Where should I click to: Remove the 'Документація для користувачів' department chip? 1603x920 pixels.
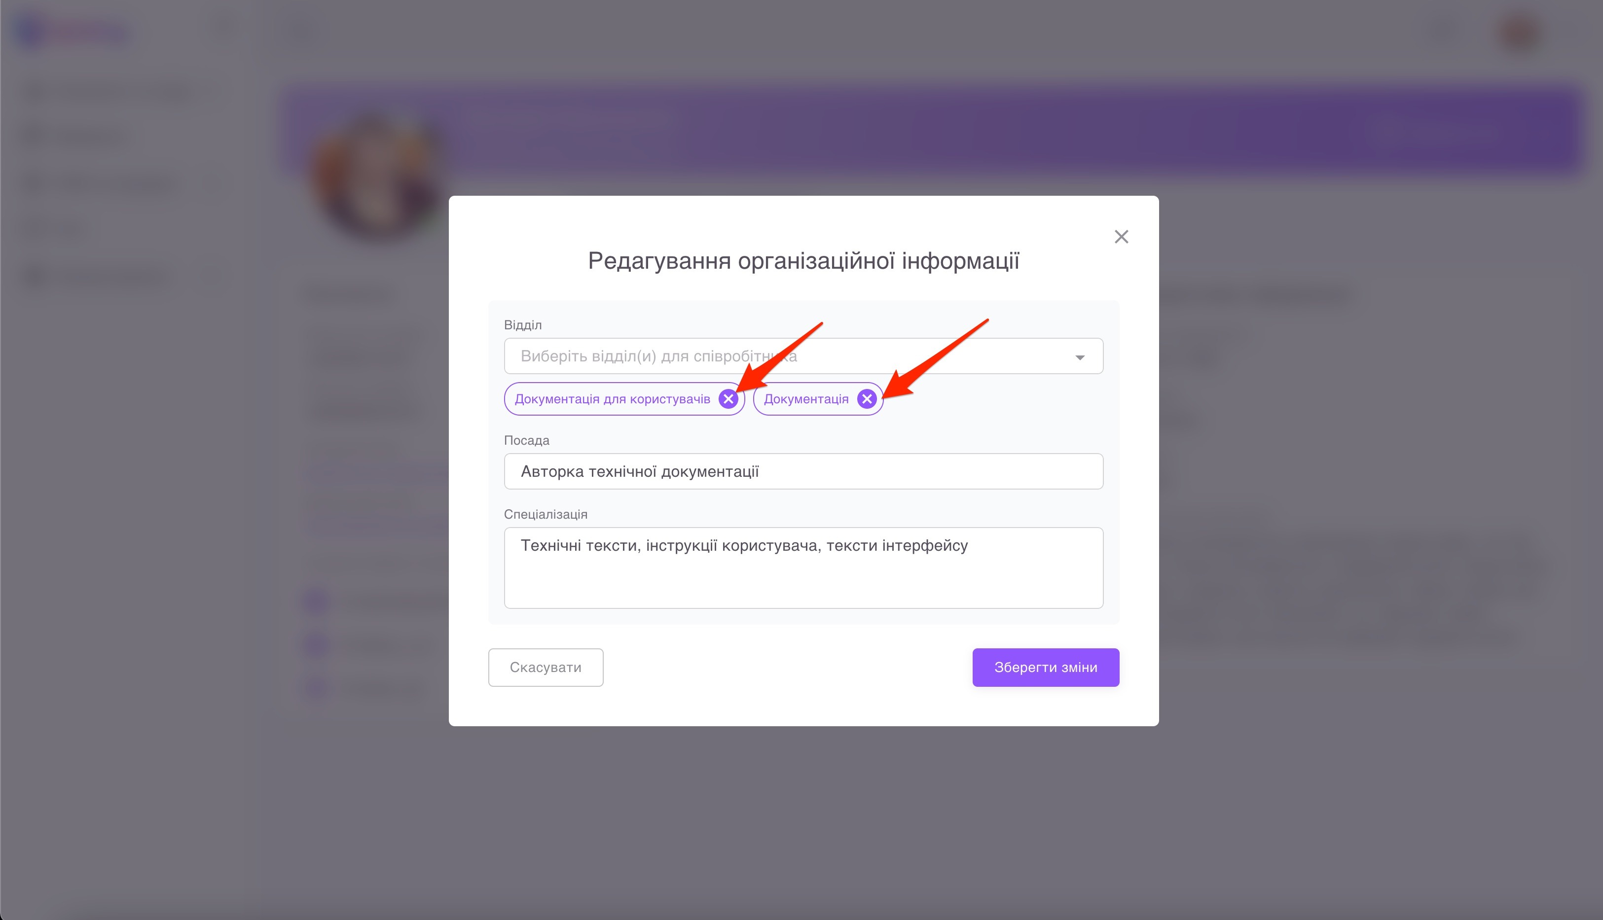pyautogui.click(x=728, y=399)
